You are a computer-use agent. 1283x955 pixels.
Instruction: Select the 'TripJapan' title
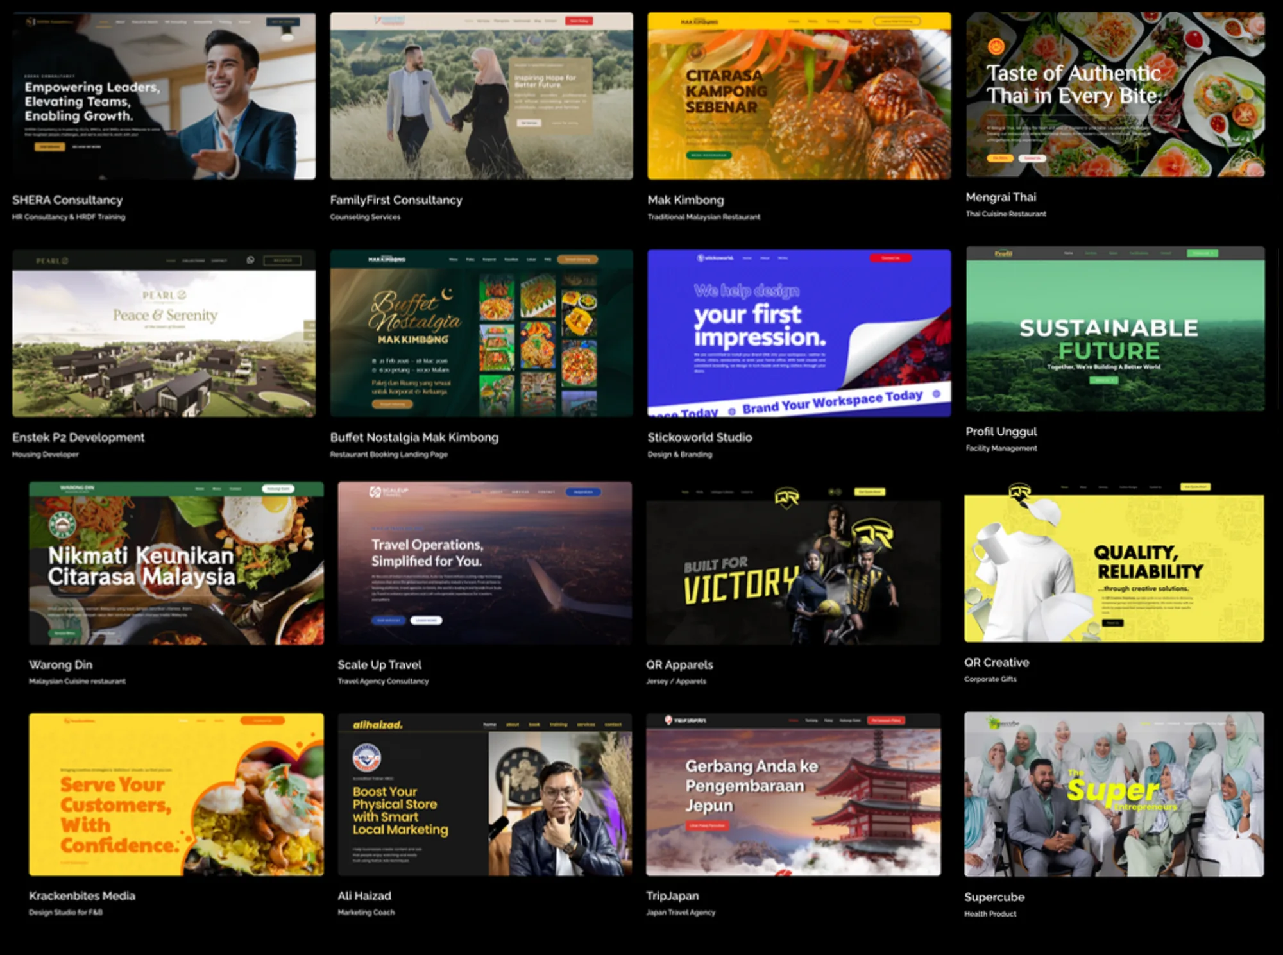point(672,896)
